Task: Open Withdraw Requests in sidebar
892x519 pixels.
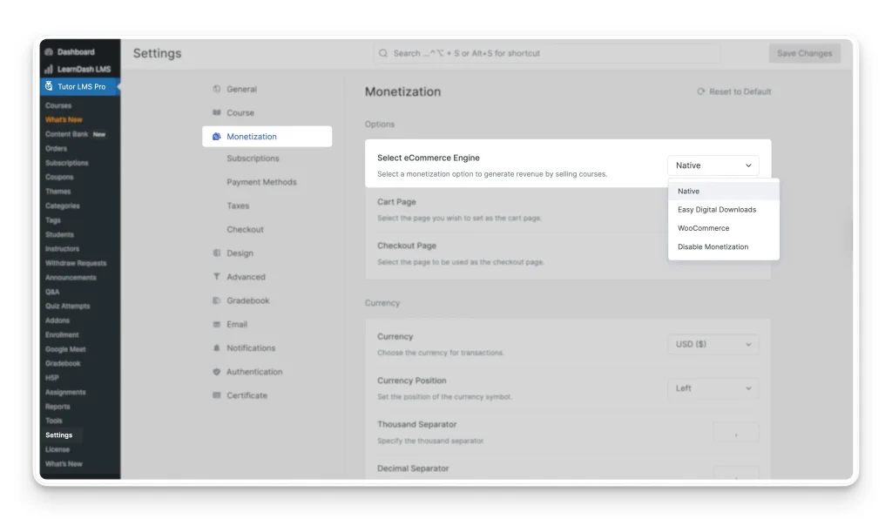Action: click(76, 263)
